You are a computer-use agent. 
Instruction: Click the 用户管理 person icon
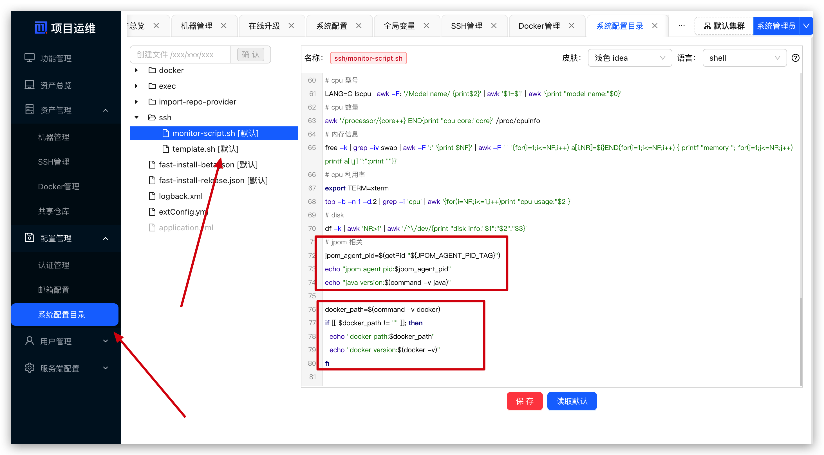click(30, 341)
